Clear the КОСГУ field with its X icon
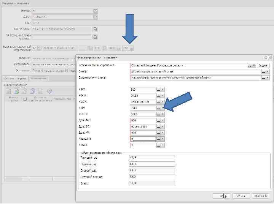 tap(162, 114)
